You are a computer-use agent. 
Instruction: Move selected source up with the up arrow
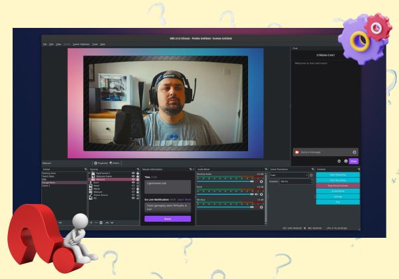(107, 223)
